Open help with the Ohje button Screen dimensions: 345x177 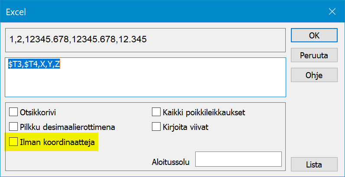click(x=314, y=74)
